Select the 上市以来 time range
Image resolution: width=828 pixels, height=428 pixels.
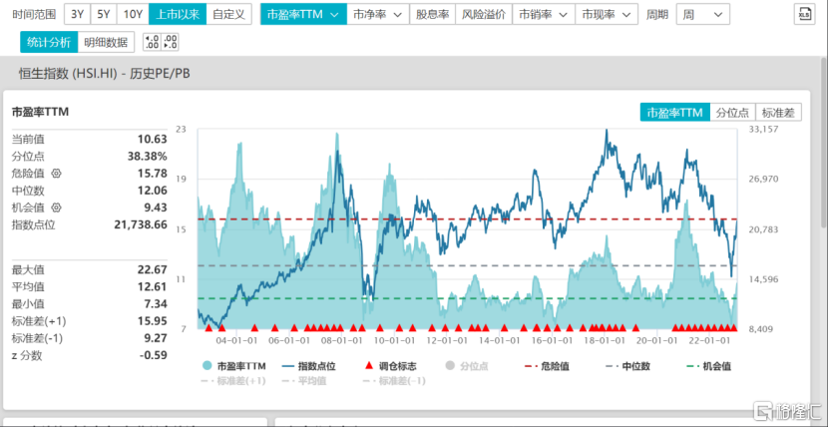[178, 14]
